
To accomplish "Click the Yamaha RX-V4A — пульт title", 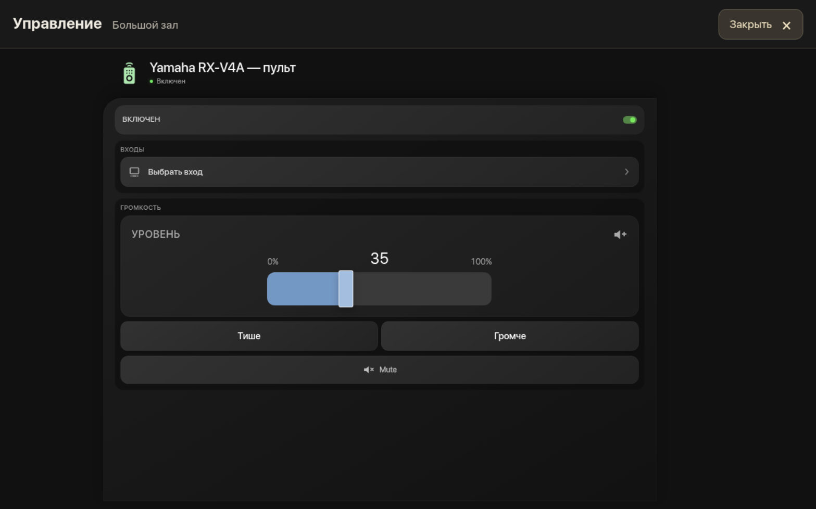I will [222, 68].
